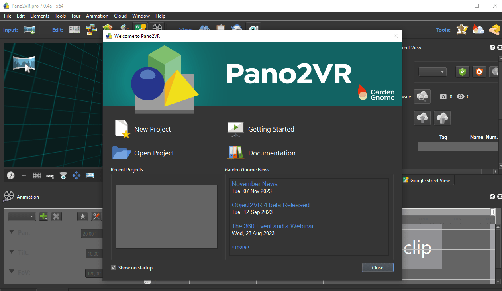Click the blue move arrows icon
Viewport: 502px width, 291px height.
pyautogui.click(x=76, y=175)
